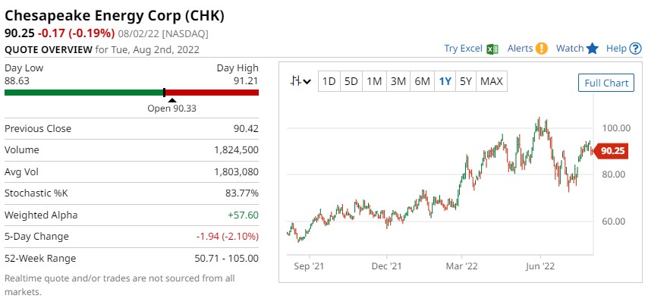Click the Try Excel link
The width and height of the screenshot is (648, 308).
pyautogui.click(x=463, y=49)
